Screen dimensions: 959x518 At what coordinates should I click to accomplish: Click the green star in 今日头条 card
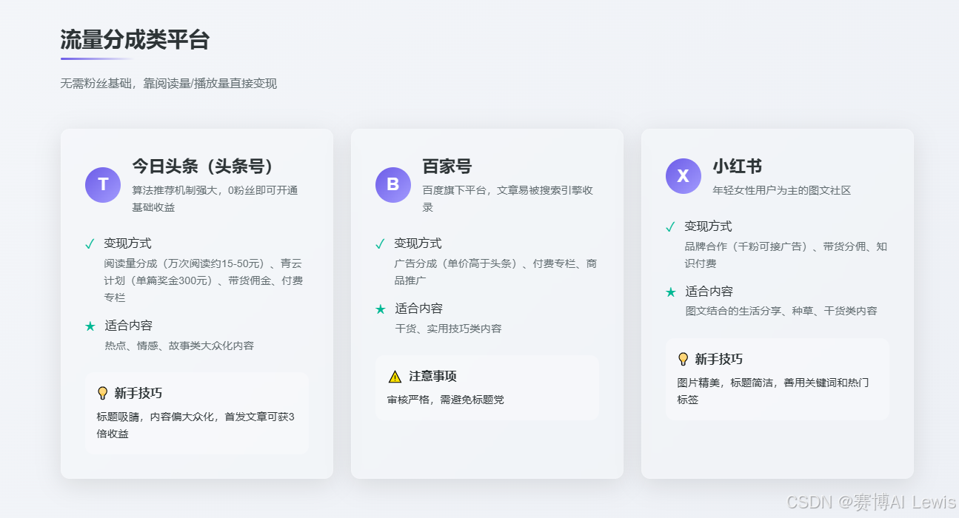tap(90, 326)
